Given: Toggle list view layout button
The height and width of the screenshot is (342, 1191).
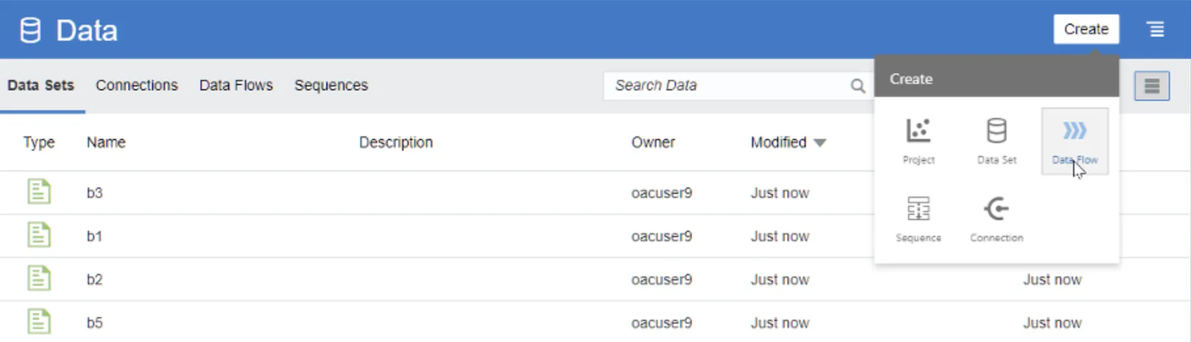Looking at the screenshot, I should (x=1152, y=86).
